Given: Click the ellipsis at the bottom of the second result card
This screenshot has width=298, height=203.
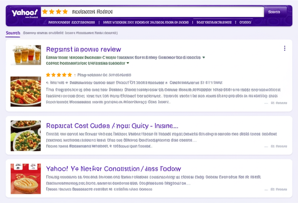Looking at the screenshot, I should point(266,146).
